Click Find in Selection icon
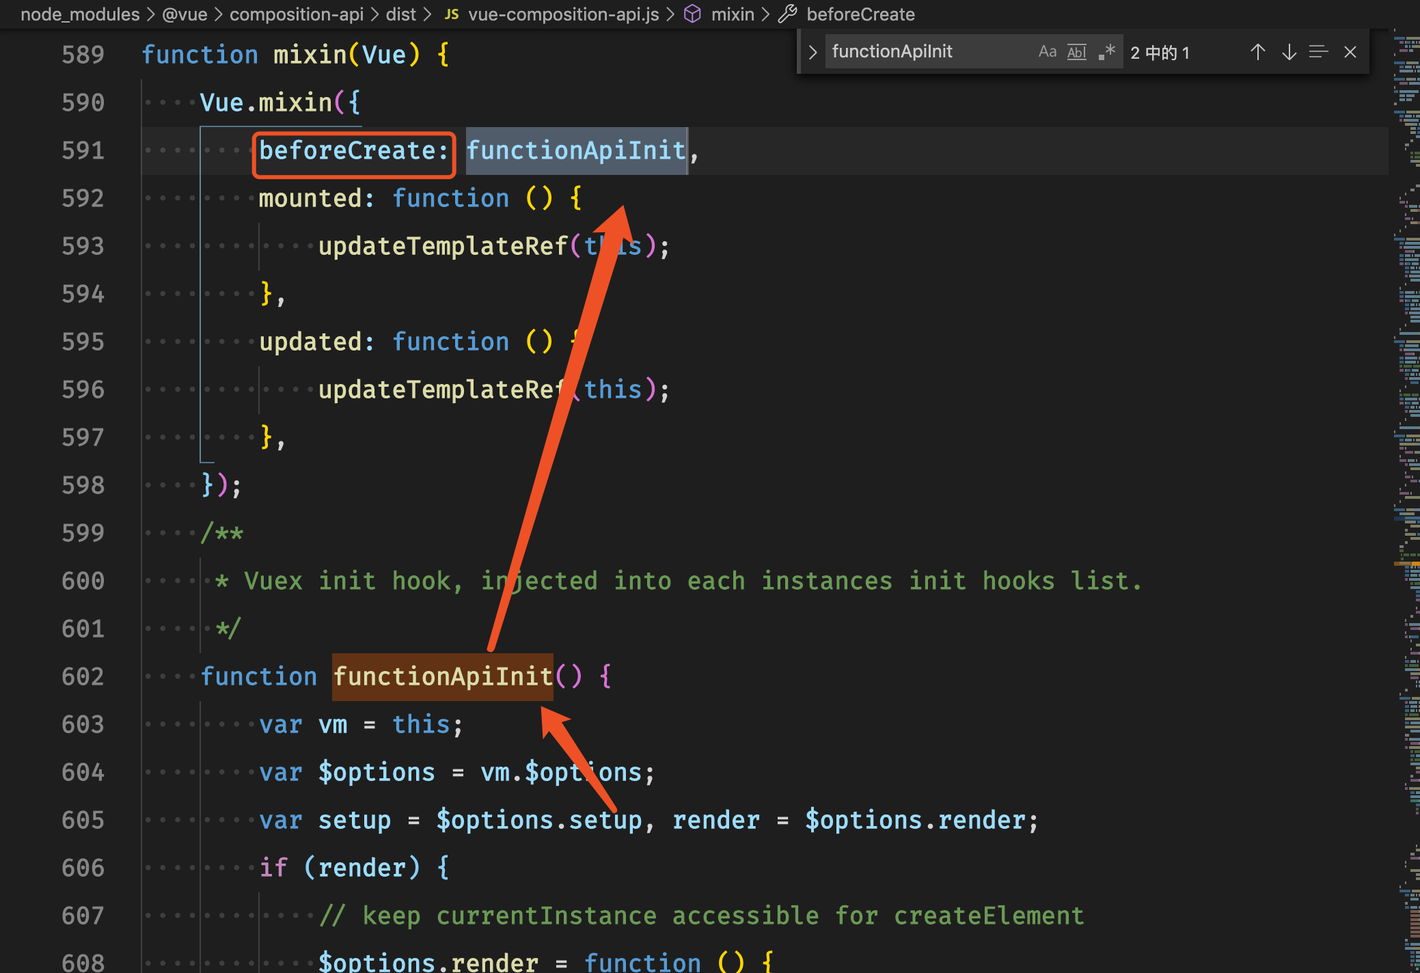The height and width of the screenshot is (973, 1420). [1318, 52]
